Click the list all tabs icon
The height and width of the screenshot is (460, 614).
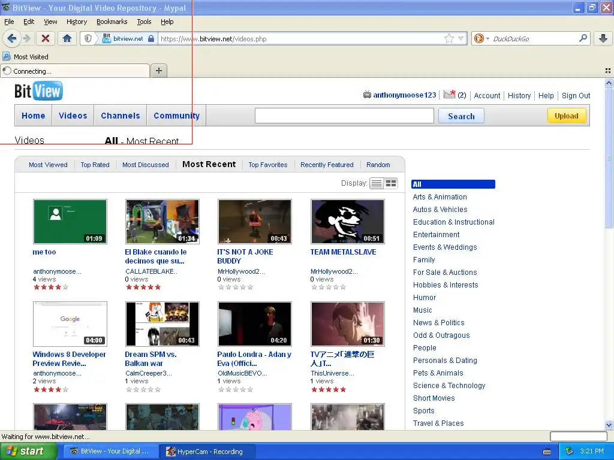(x=608, y=71)
